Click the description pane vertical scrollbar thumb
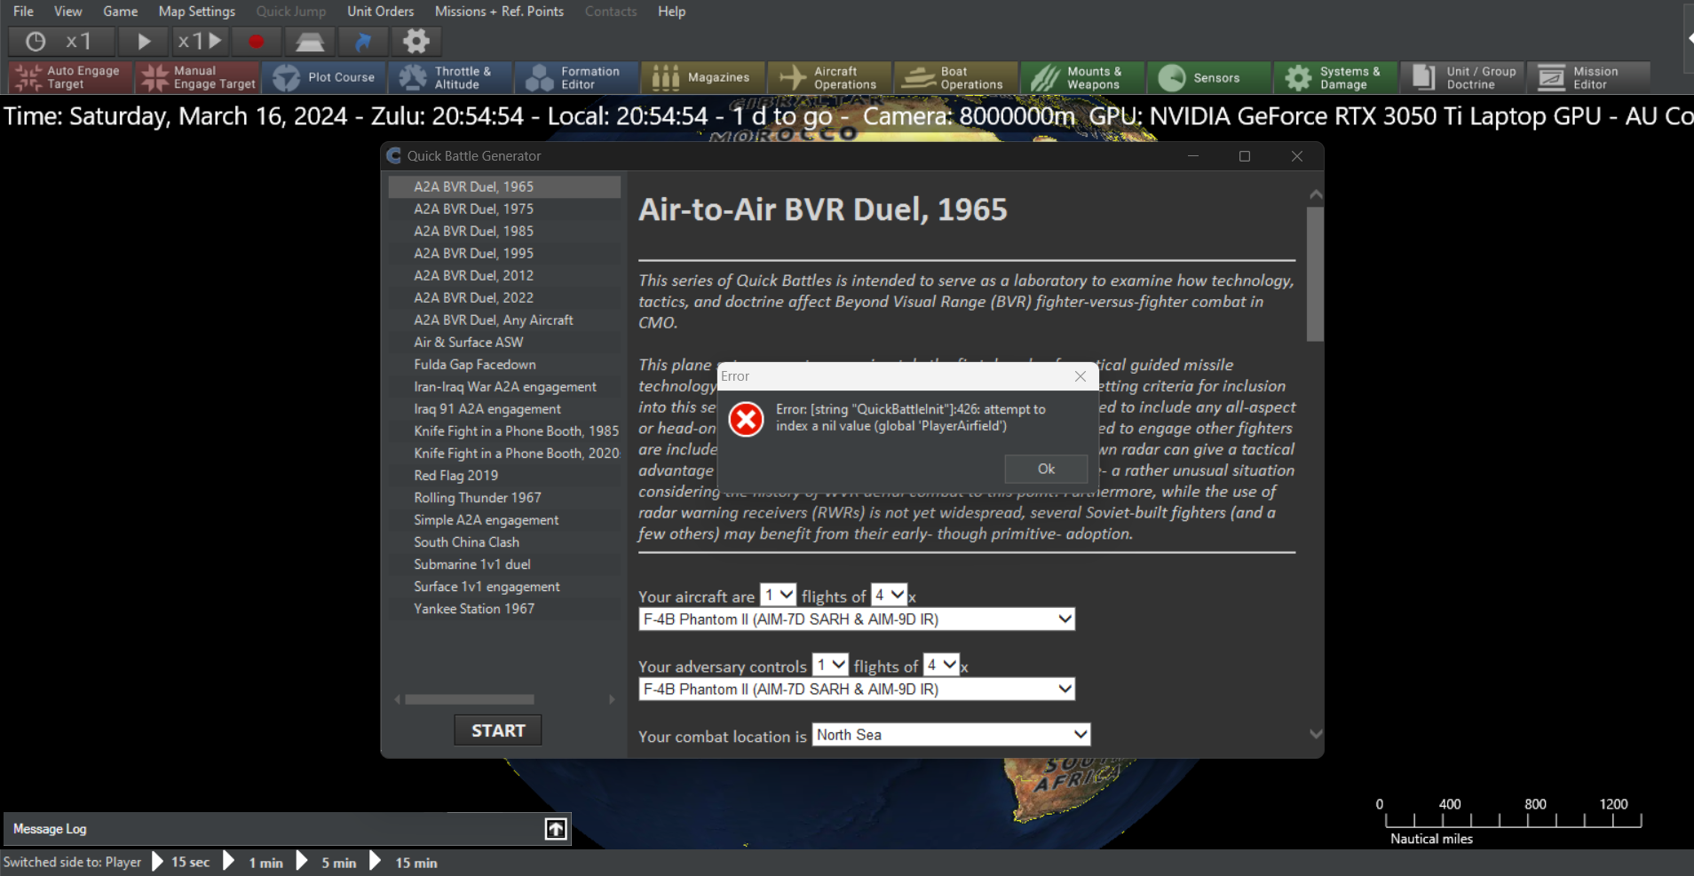 [1315, 274]
